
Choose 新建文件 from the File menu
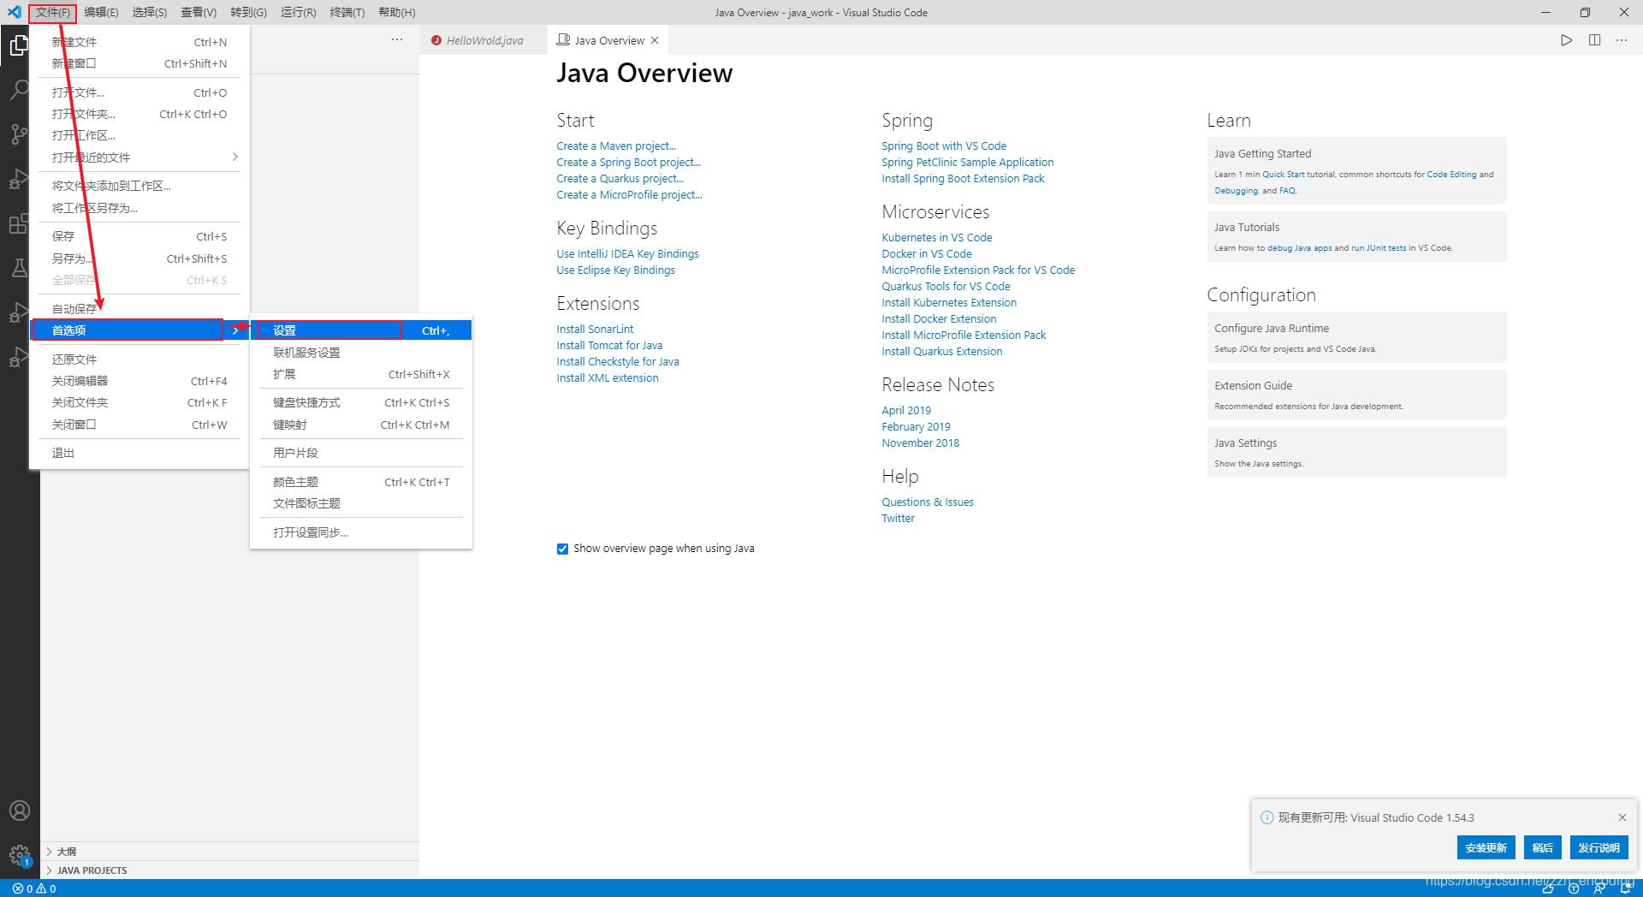click(x=139, y=42)
